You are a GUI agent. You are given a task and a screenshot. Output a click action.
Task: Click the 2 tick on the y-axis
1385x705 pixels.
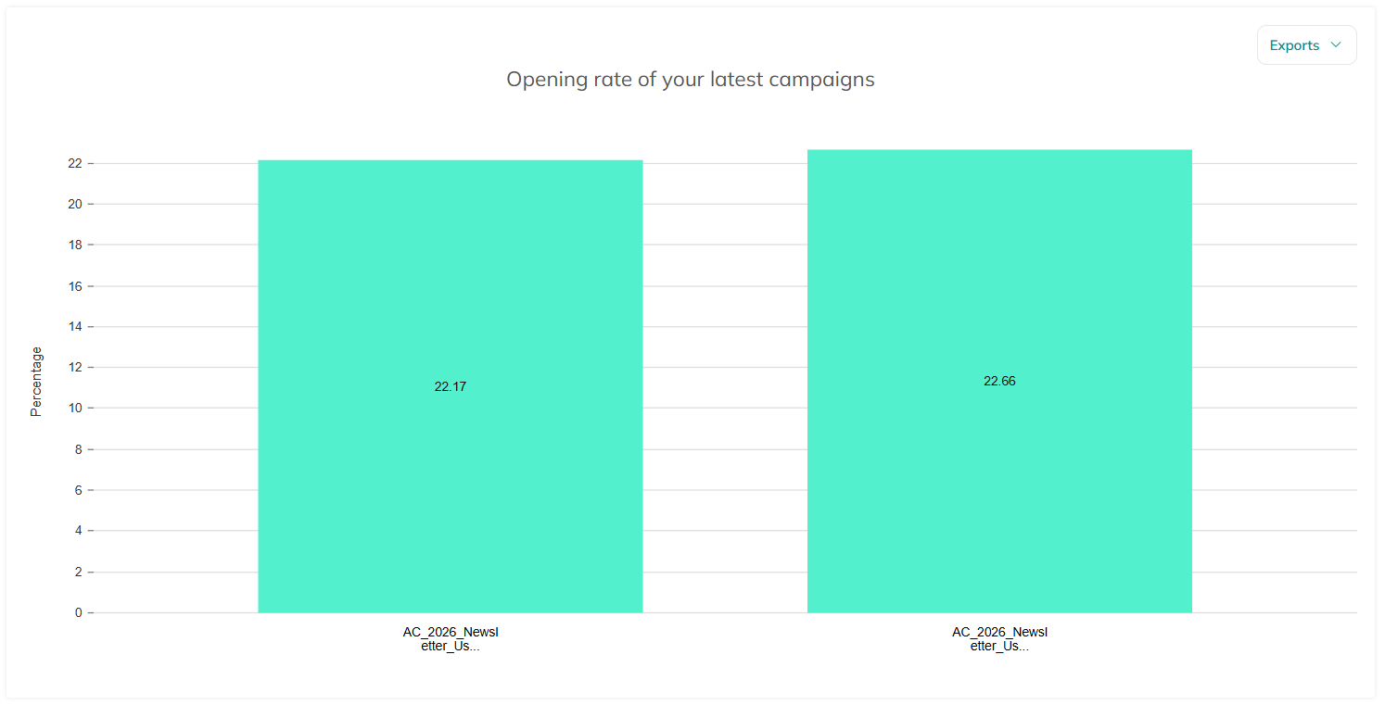[79, 572]
